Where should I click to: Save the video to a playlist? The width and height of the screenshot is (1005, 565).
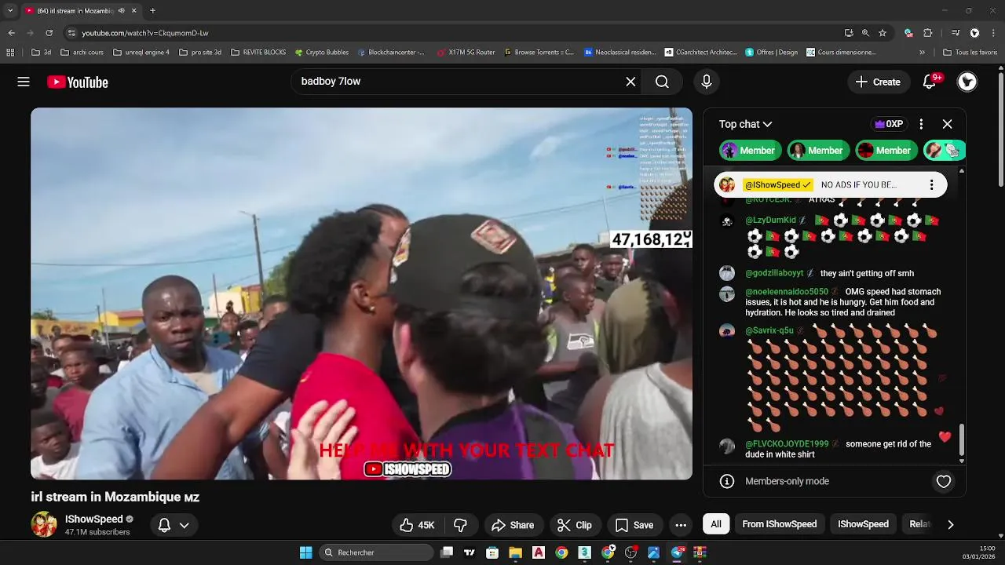[634, 525]
